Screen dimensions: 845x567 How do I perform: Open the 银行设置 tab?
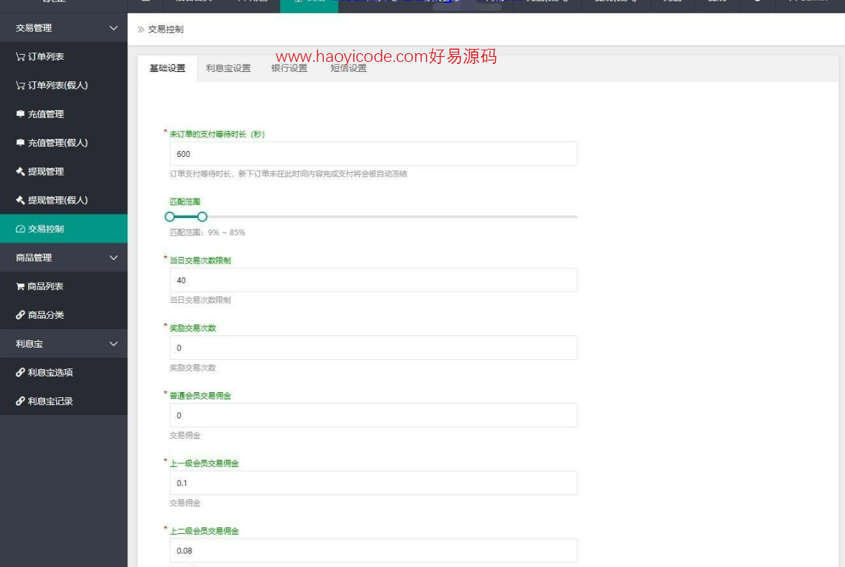coord(289,68)
